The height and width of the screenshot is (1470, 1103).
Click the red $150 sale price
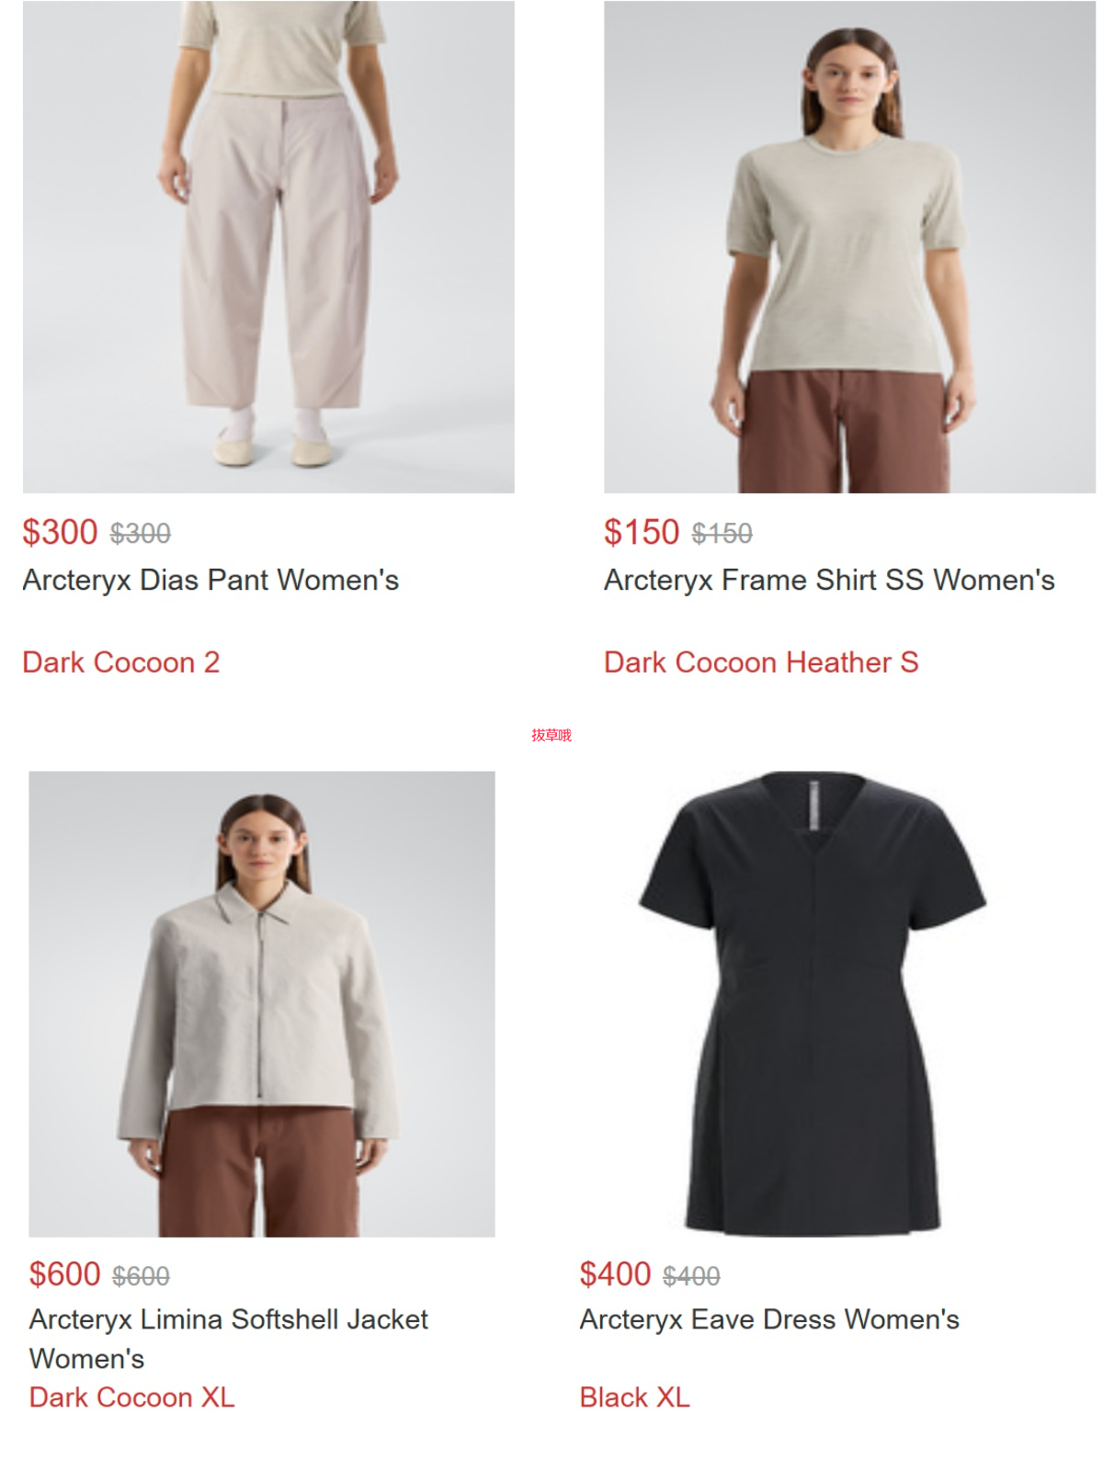(x=642, y=532)
